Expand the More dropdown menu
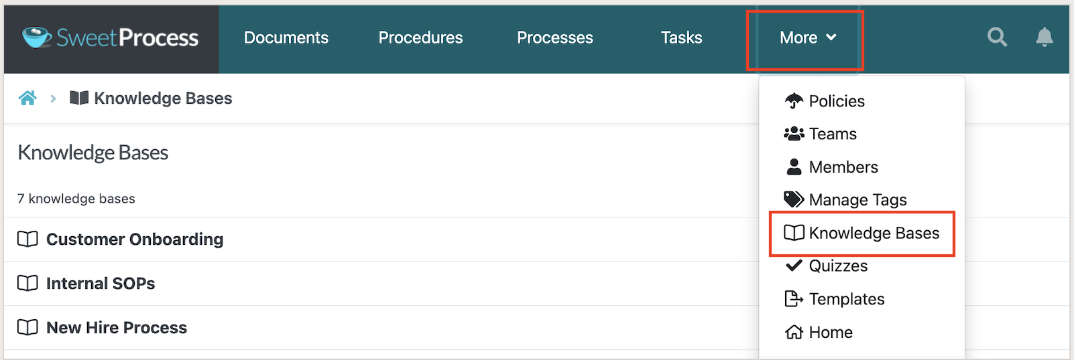This screenshot has width=1074, height=360. tap(808, 37)
